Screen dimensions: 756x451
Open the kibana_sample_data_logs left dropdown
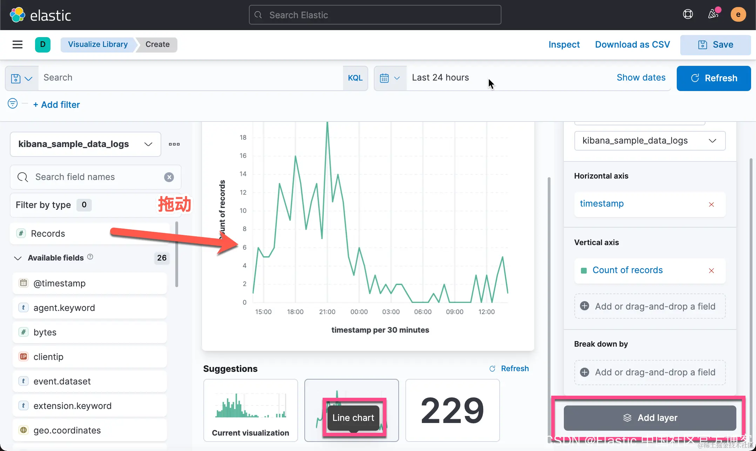85,144
